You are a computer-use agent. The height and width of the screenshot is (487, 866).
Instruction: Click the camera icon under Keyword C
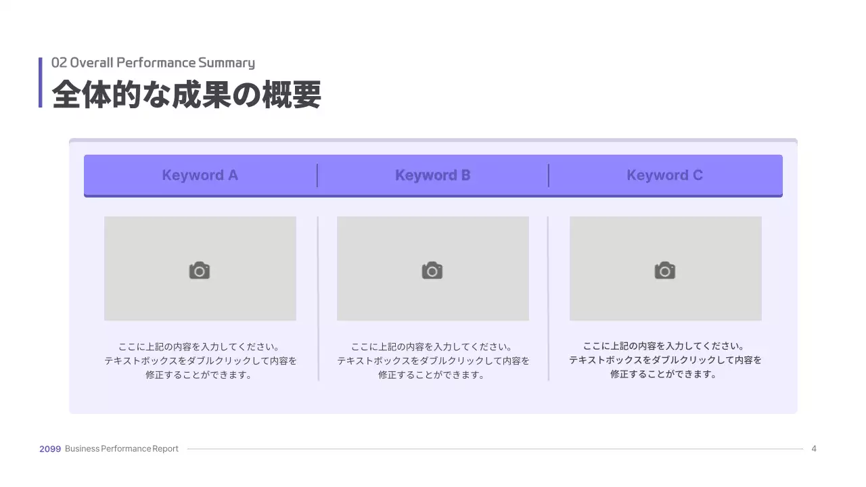[x=665, y=271]
